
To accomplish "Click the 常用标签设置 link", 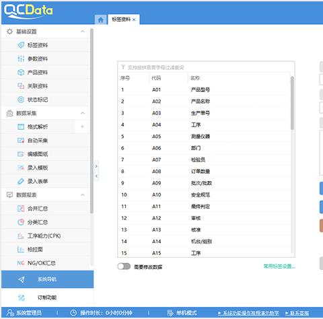I will tap(279, 267).
